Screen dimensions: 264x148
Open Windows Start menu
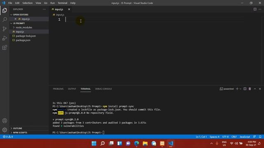(x=94, y=143)
